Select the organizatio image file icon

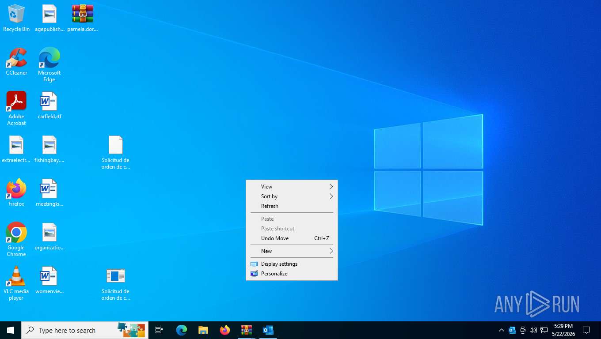point(49,237)
